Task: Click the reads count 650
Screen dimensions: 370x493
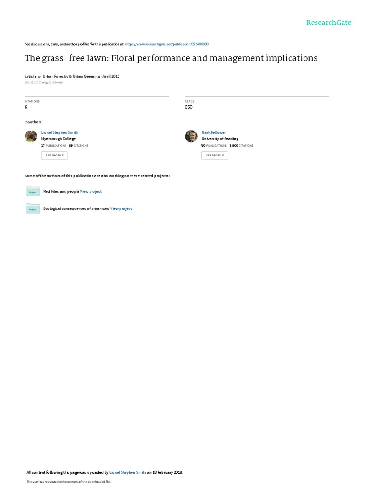Action: pos(188,107)
